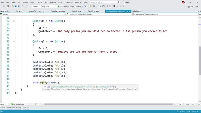Open the Edit menu
This screenshot has width=201, height=113.
[x=8, y=2]
